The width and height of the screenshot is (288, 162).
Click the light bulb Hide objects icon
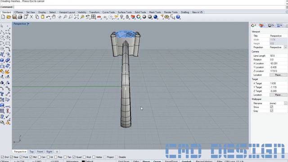point(122,17)
